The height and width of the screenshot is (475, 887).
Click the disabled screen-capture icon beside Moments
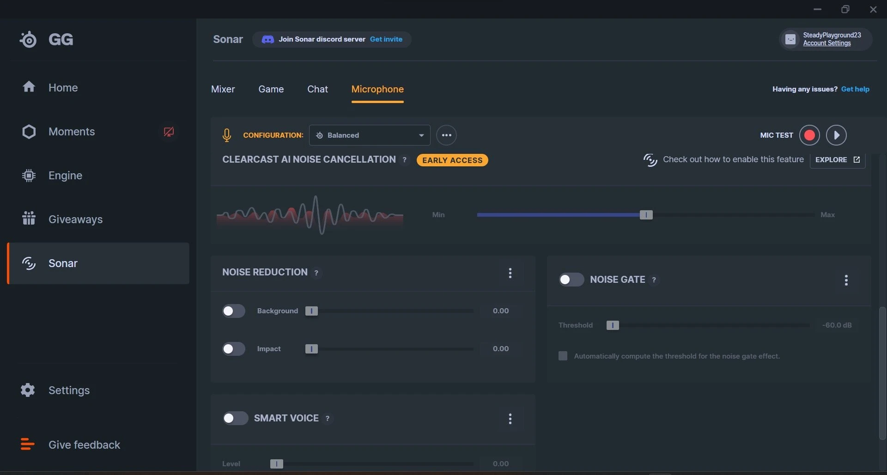point(169,132)
